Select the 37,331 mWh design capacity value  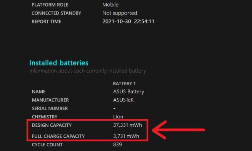click(x=127, y=125)
